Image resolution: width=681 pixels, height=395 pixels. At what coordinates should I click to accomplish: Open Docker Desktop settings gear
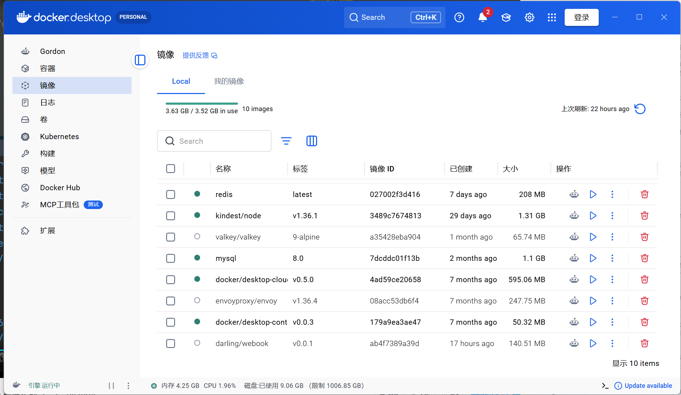pyautogui.click(x=529, y=17)
